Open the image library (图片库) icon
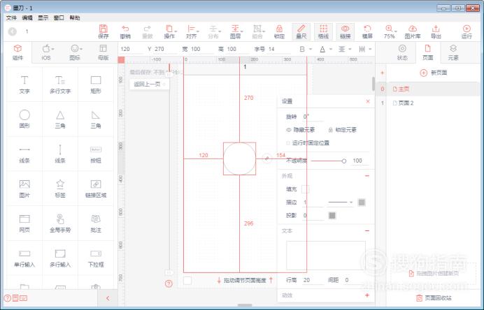The image size is (484, 310). pyautogui.click(x=413, y=31)
